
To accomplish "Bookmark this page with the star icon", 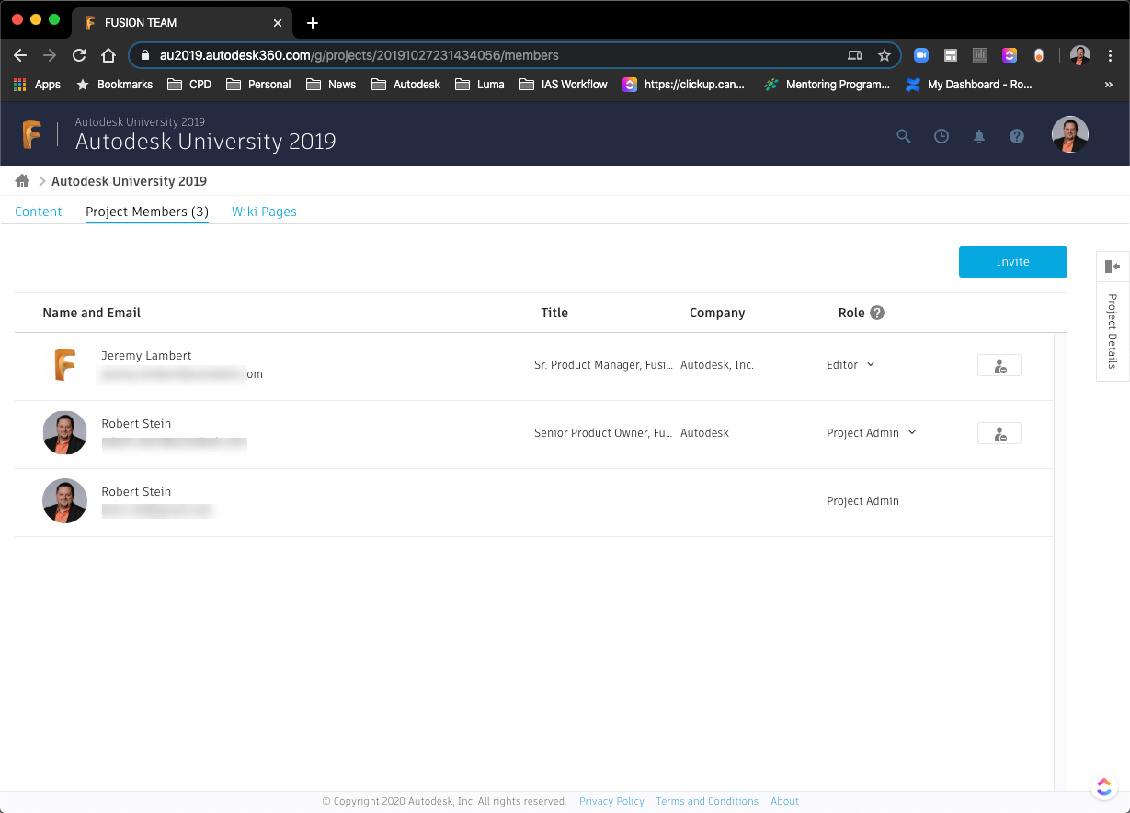I will coord(885,55).
